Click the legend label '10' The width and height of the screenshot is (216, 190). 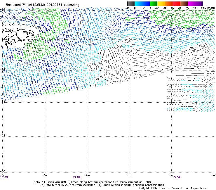point(143,8)
